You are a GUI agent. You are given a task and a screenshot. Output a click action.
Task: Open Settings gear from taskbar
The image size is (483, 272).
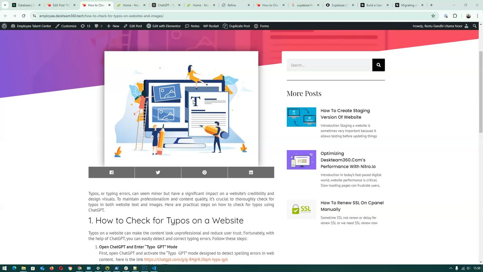[98, 268]
